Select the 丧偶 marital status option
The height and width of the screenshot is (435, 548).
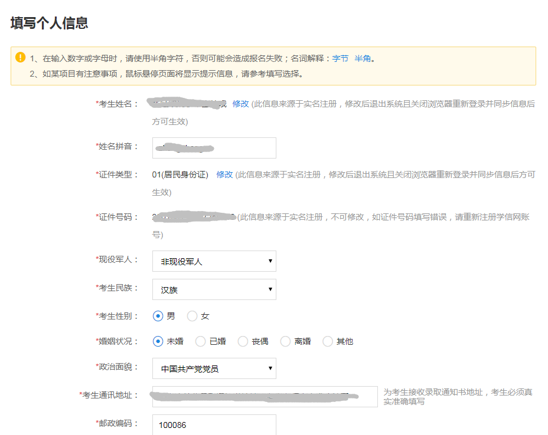[x=243, y=341]
